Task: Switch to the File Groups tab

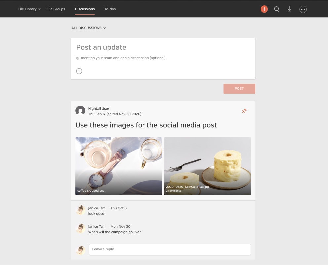Action: [x=56, y=9]
